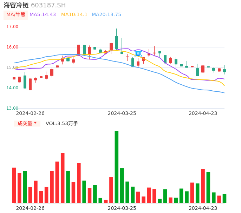Screen dimensions: 241x213
Task: Select the MA/牛熊 indicator tab
Action: tap(15, 15)
